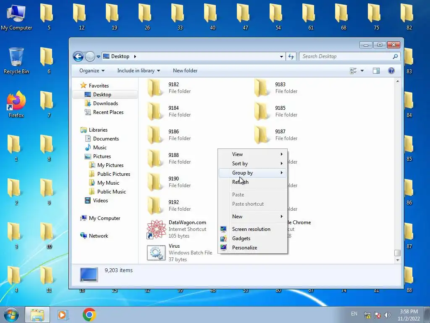Open the Windows Start button

(x=11, y=315)
